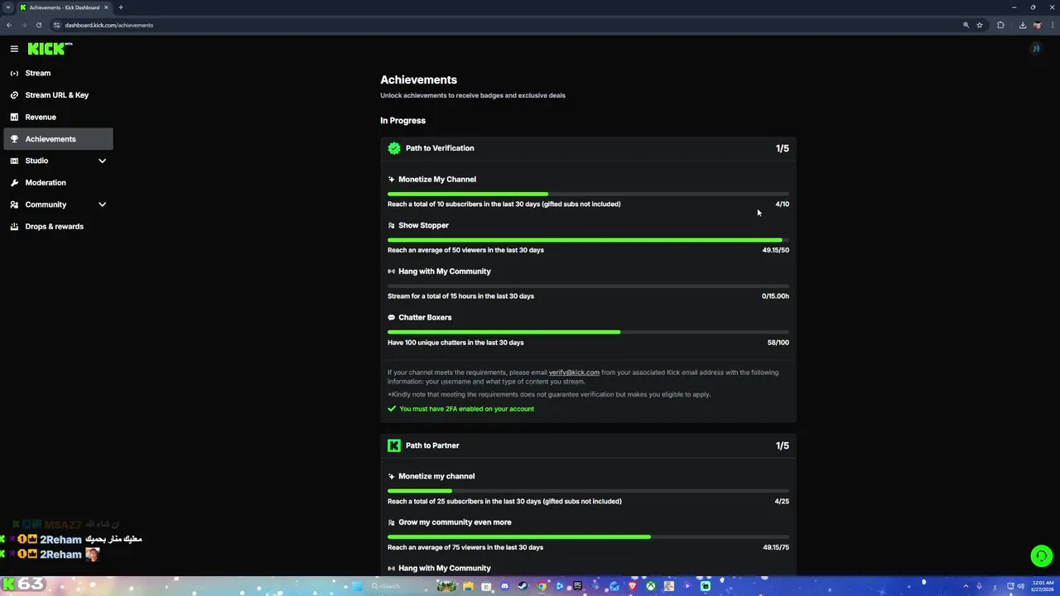Click the 49.15/50 viewers value
The width and height of the screenshot is (1060, 596).
[776, 250]
